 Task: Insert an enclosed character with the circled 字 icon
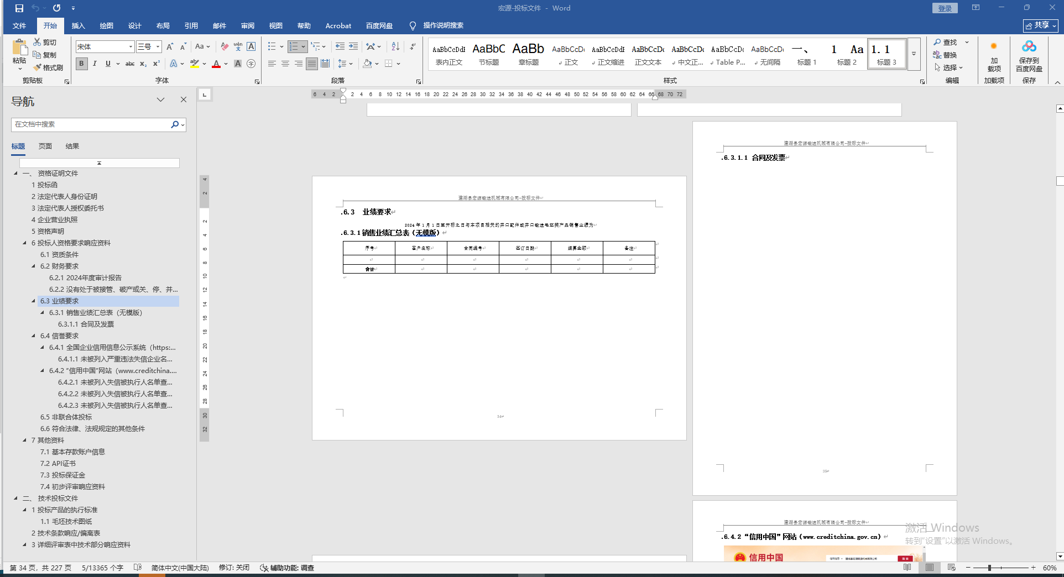point(251,64)
